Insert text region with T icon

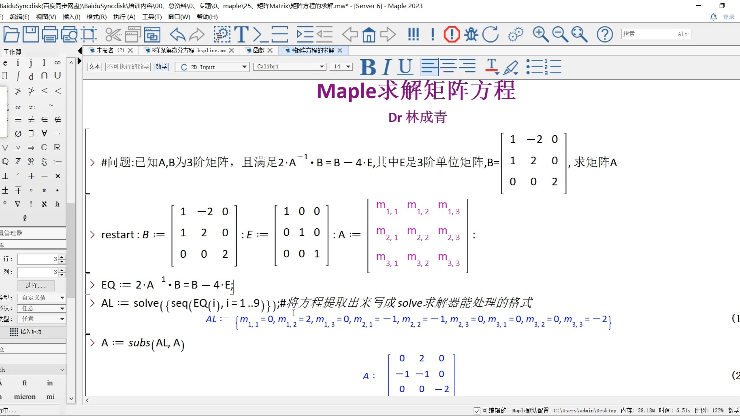(241, 34)
